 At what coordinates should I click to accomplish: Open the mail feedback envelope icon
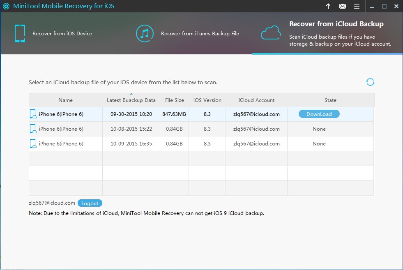(x=342, y=6)
